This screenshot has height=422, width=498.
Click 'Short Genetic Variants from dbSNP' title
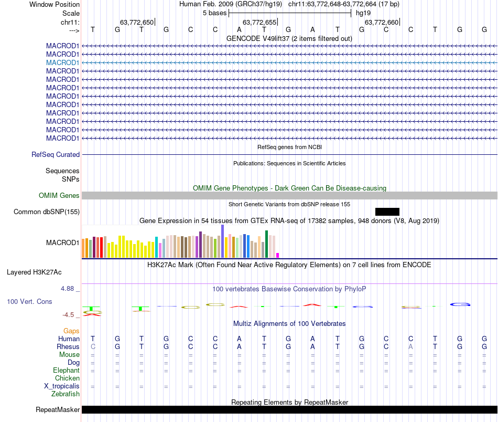289,205
